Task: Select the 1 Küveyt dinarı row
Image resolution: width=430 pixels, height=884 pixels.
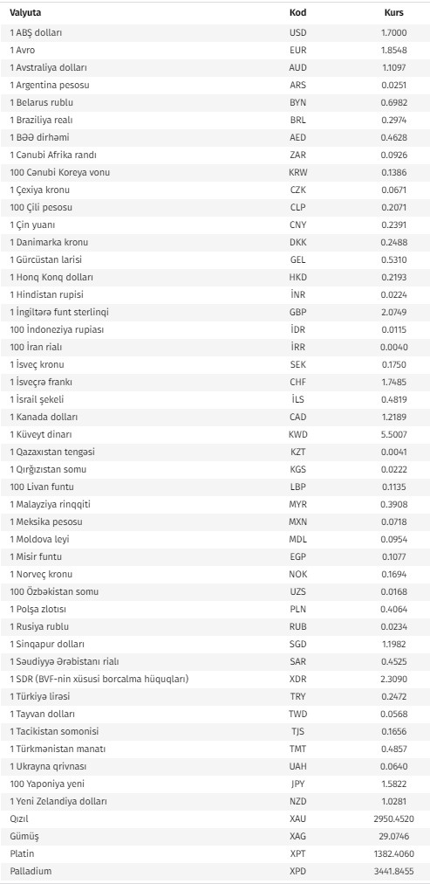Action: 215,435
